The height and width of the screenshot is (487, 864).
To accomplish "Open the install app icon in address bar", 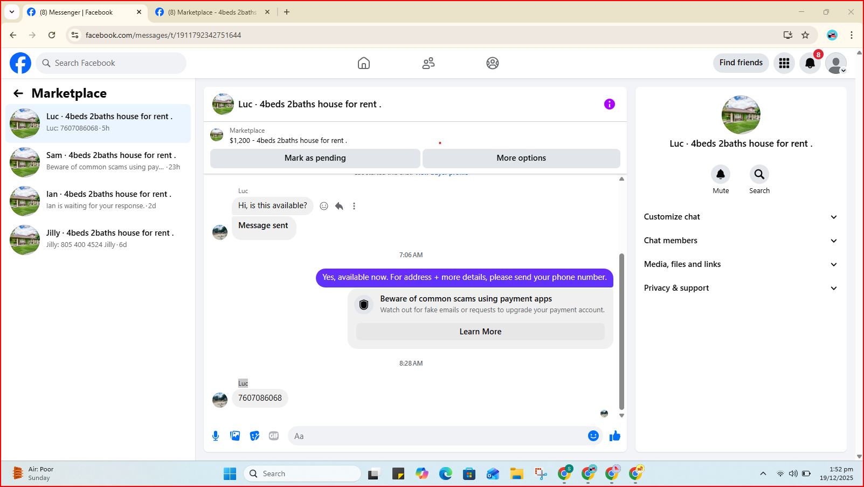I will (788, 35).
